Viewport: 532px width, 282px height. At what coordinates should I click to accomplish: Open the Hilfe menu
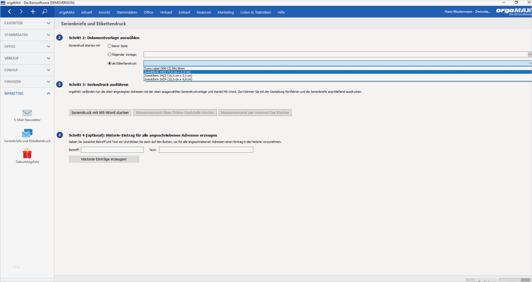[281, 12]
